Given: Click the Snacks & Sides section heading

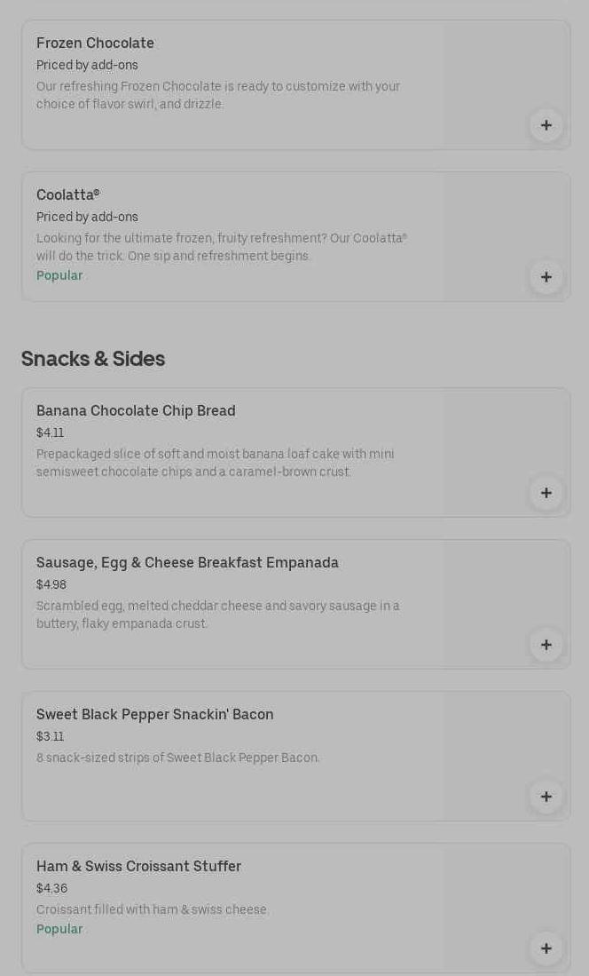Looking at the screenshot, I should tap(93, 359).
